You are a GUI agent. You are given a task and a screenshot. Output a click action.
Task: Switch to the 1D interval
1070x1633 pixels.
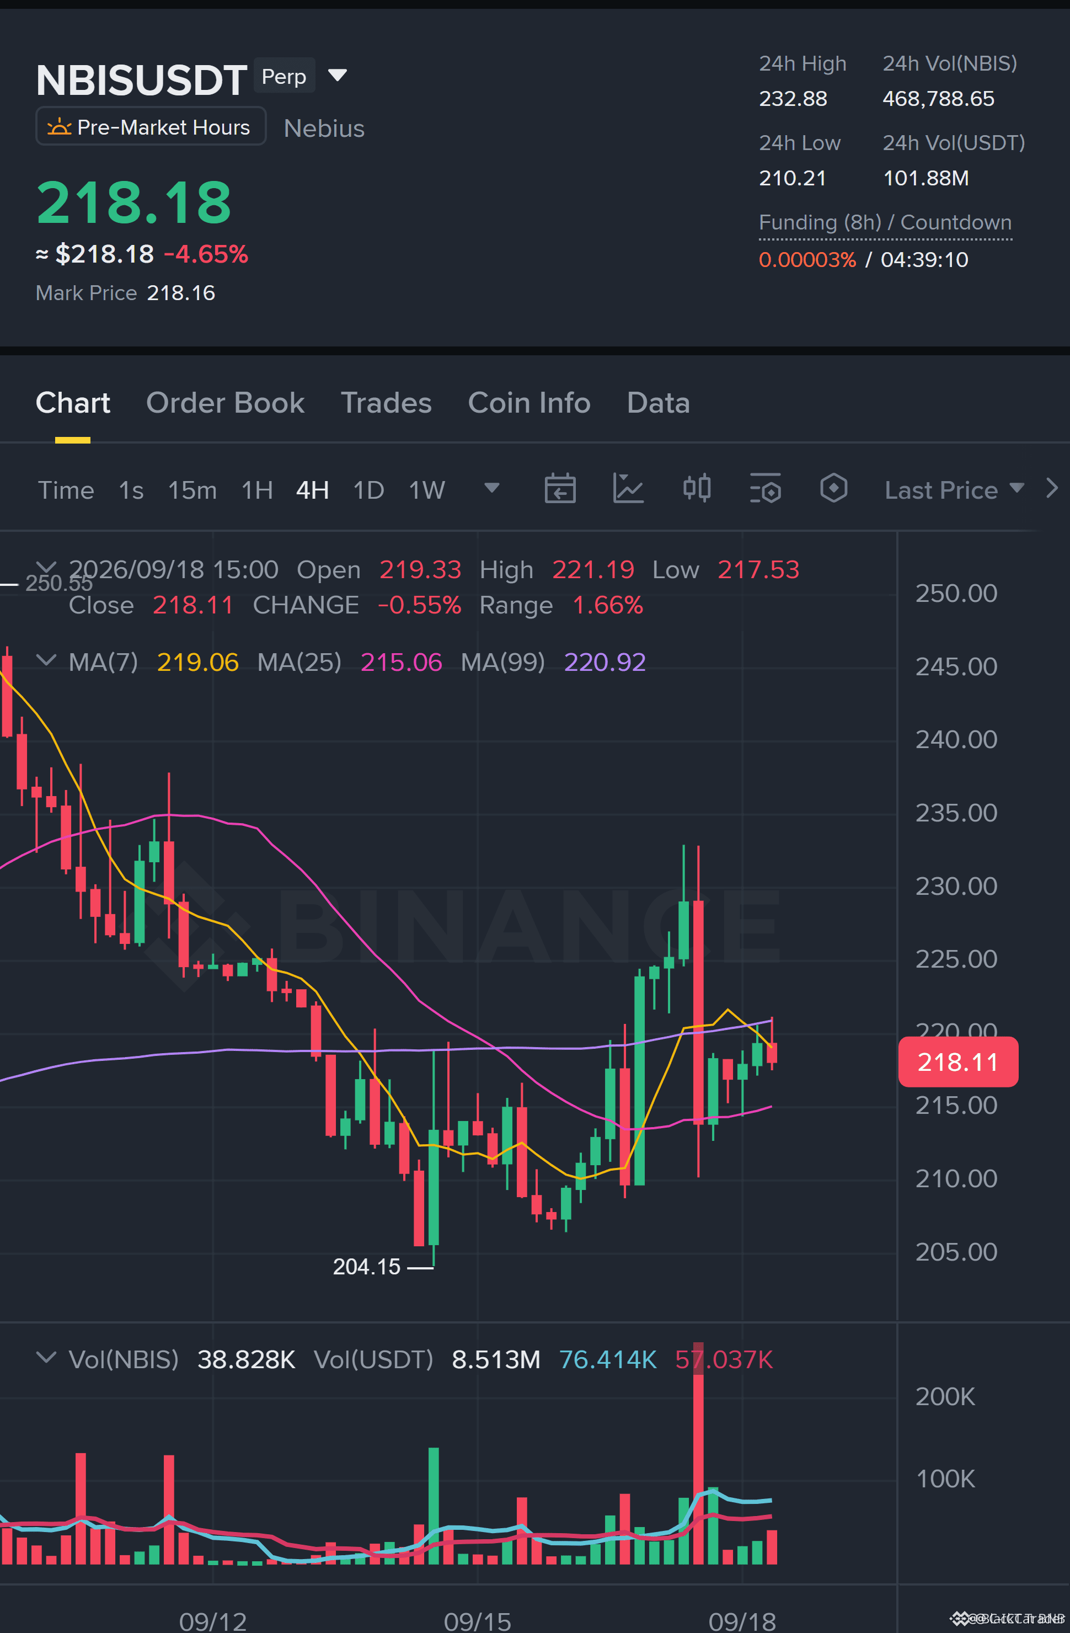point(368,490)
